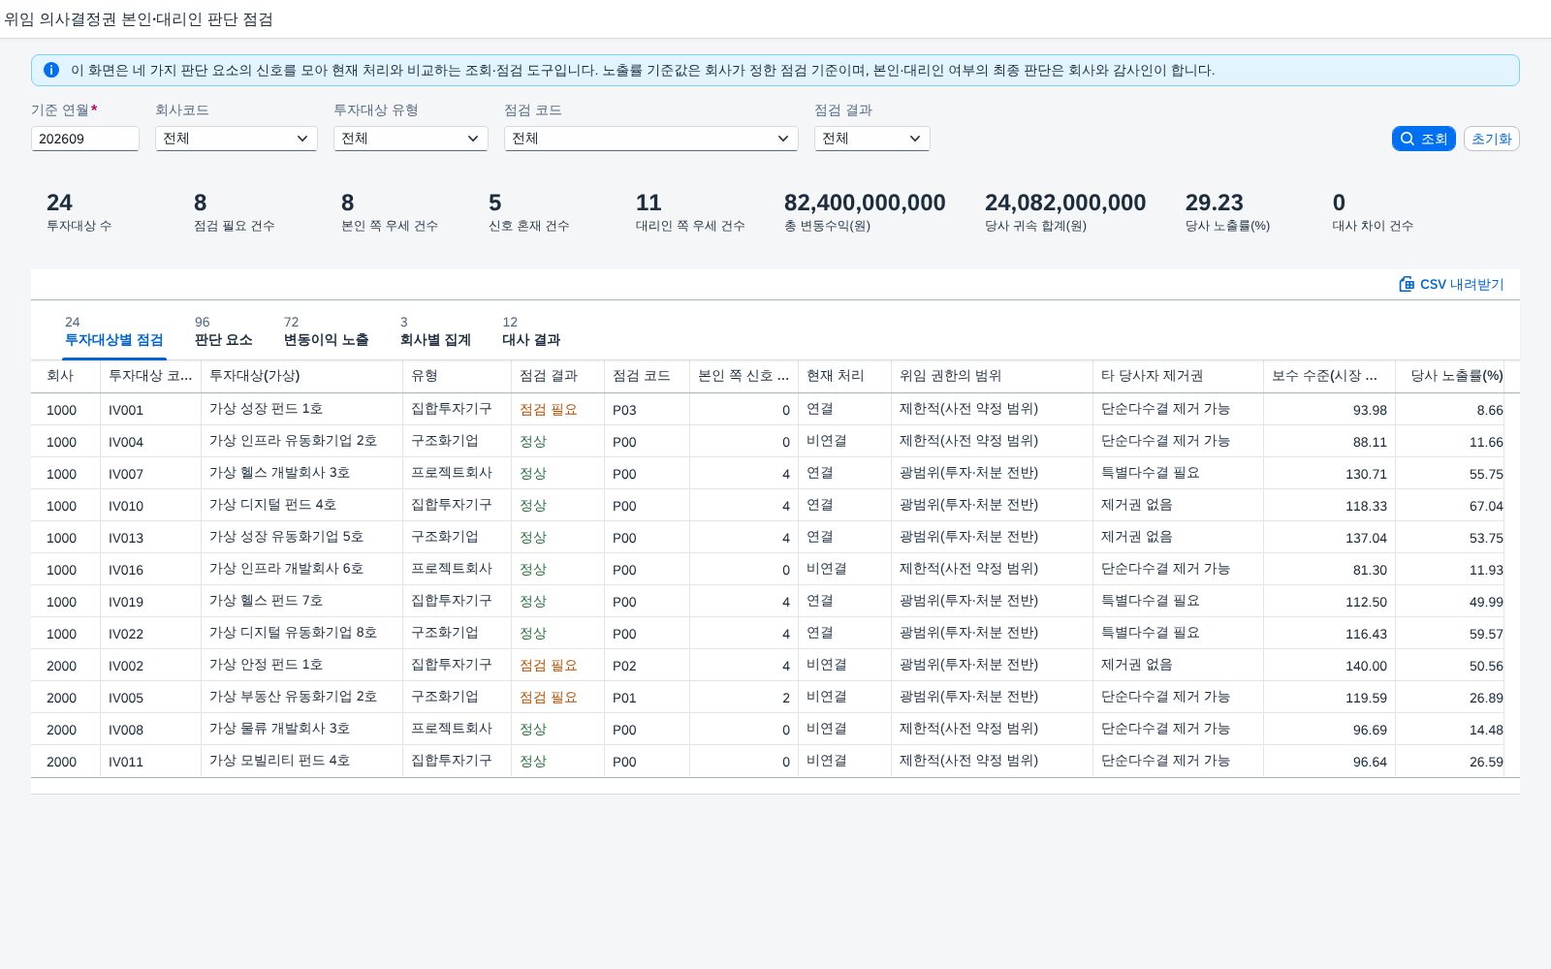Click the 유형 column header
Screen dimensions: 1551x969
[x=458, y=376]
